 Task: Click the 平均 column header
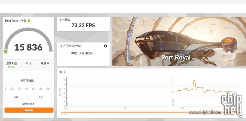(x=28, y=63)
